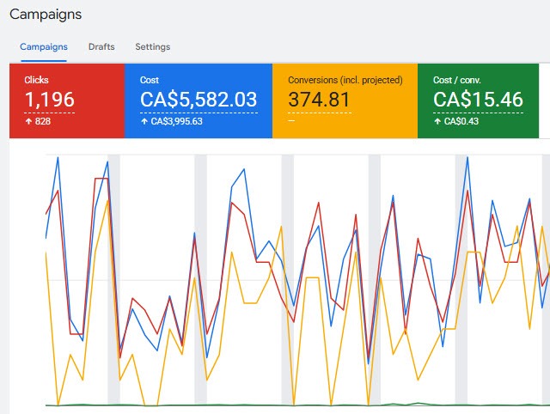Click the Campaigns page heading
Screen dimensions: 550x414
point(46,15)
